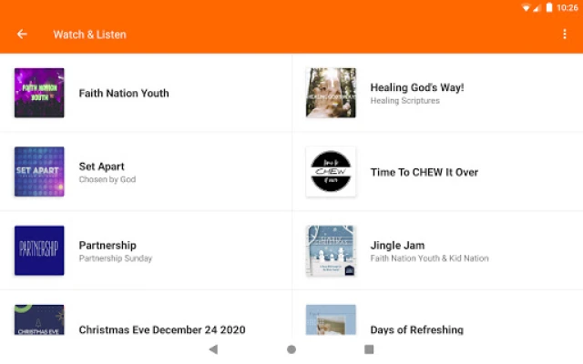Open the three-dot overflow menu
Screen dimensions: 583x364
tap(565, 35)
